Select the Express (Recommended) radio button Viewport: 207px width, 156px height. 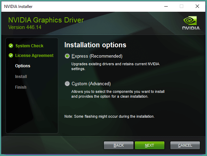[67, 56]
